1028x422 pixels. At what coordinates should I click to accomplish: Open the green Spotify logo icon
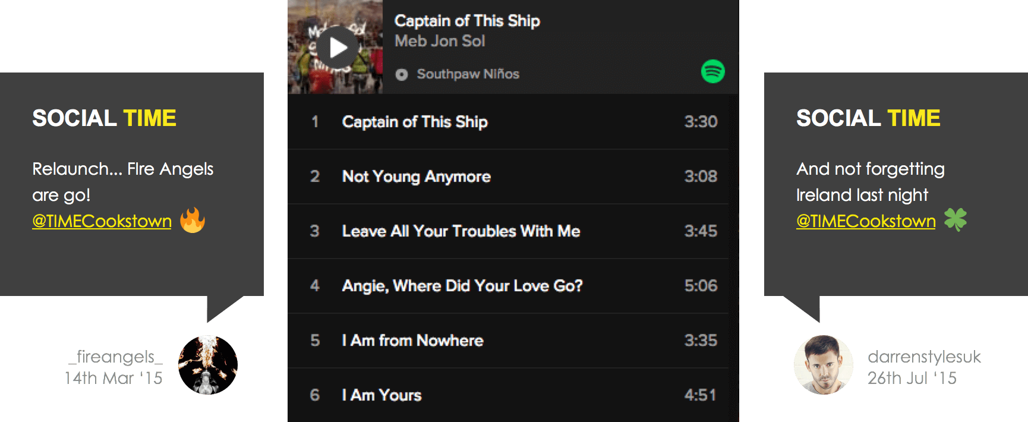tap(712, 71)
